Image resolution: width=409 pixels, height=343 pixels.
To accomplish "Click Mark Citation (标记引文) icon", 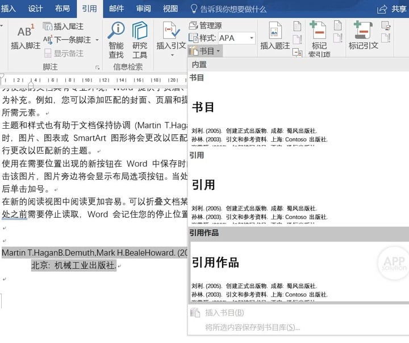I will pos(362,31).
